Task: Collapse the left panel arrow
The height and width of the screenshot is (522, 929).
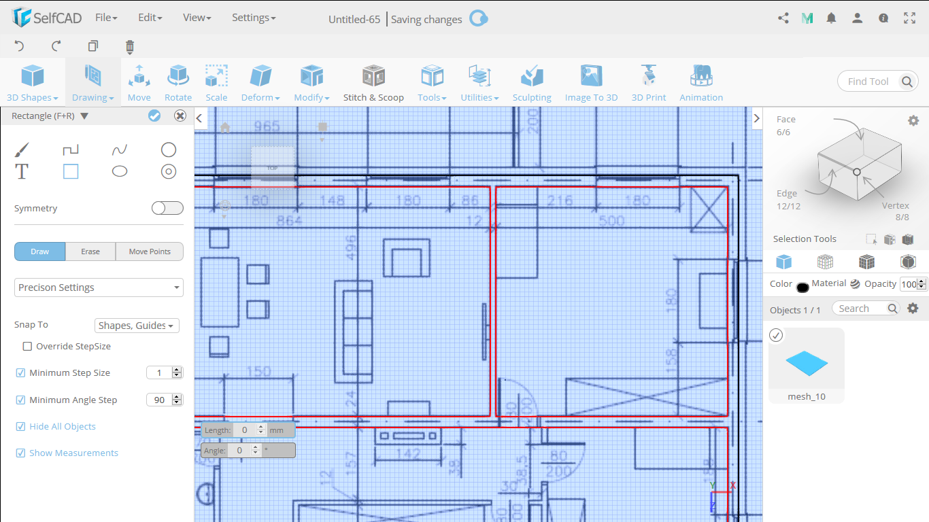Action: [200, 118]
